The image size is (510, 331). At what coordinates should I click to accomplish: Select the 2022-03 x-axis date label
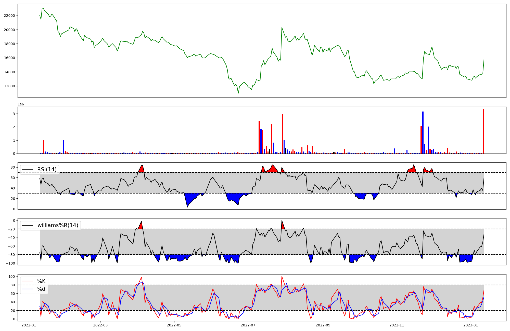click(100, 325)
